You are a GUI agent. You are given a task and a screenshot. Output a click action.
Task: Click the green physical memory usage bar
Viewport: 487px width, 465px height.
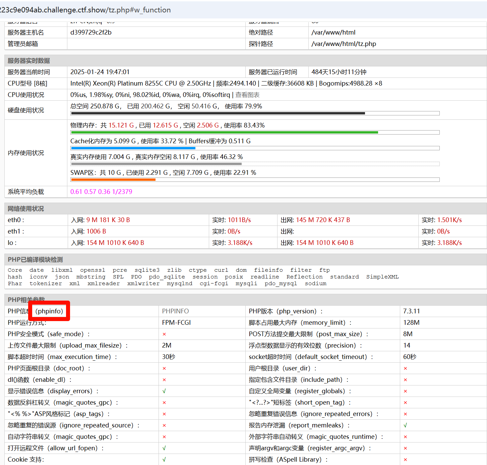click(225, 133)
